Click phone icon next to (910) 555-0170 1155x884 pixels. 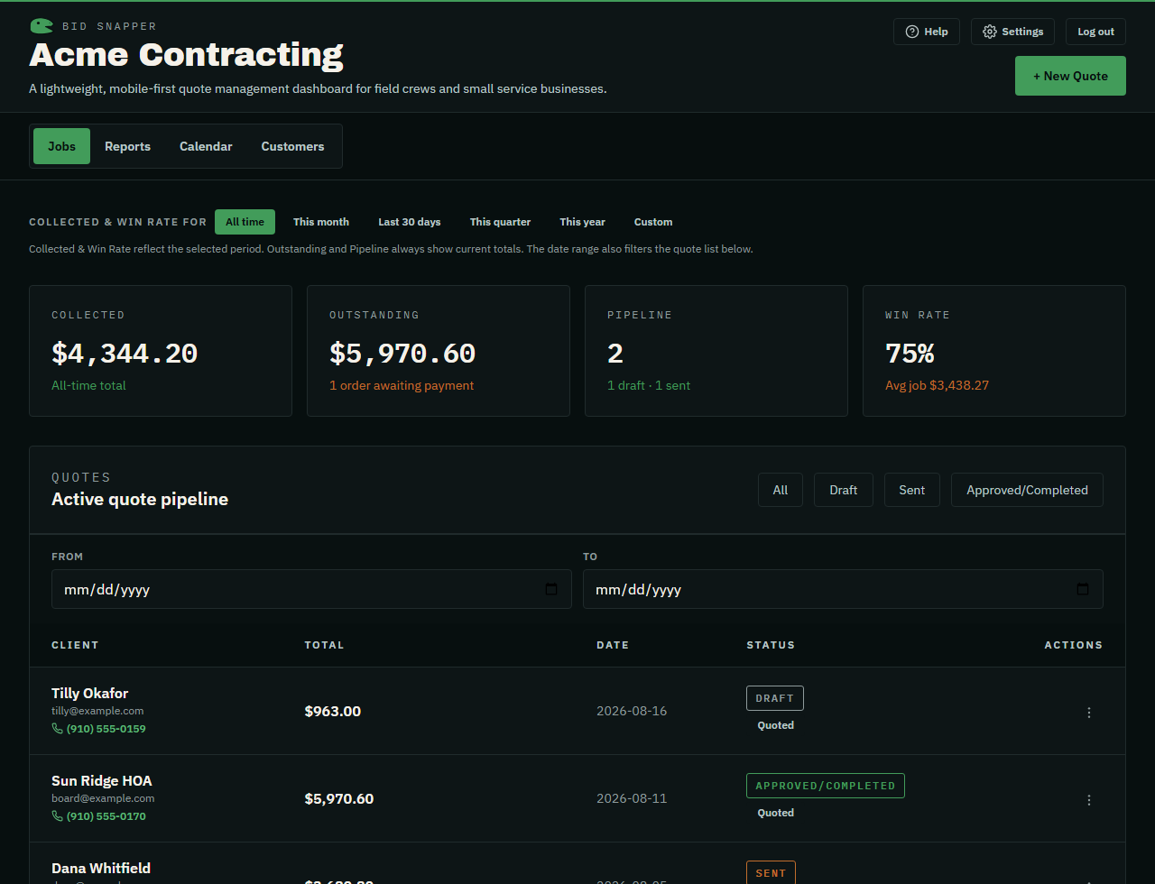coord(57,815)
